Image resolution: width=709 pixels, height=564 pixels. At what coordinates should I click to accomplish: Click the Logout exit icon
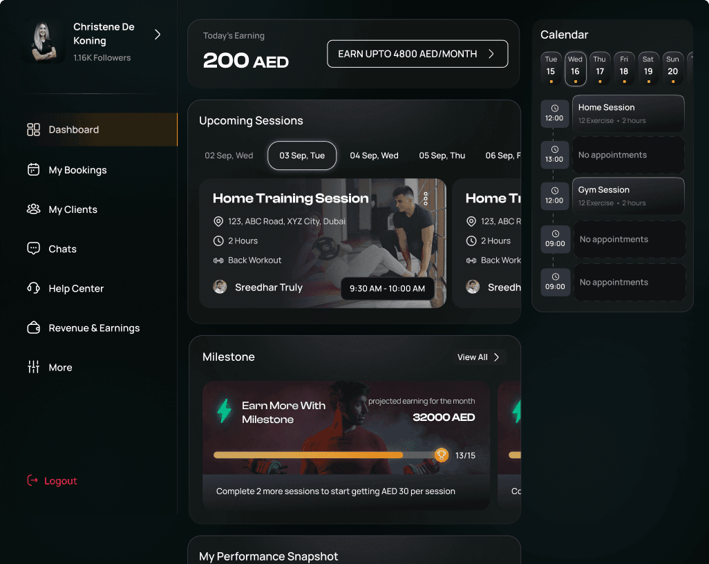pos(32,480)
